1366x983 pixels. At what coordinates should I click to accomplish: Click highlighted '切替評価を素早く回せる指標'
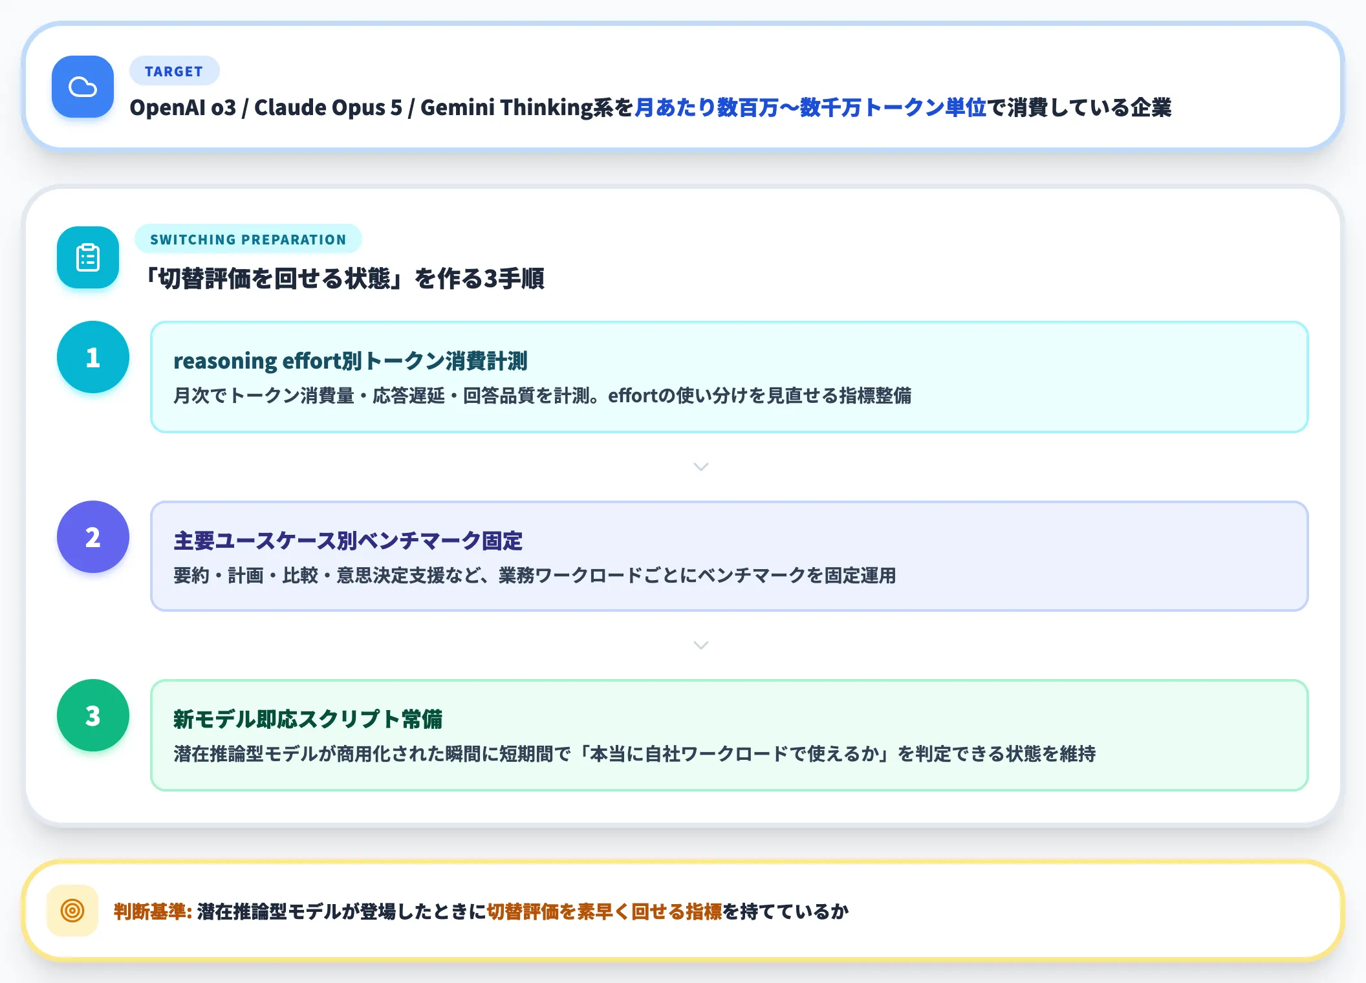pyautogui.click(x=604, y=911)
